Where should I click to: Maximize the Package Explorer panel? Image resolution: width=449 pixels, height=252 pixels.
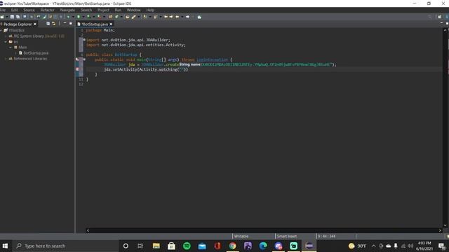[x=71, y=23]
